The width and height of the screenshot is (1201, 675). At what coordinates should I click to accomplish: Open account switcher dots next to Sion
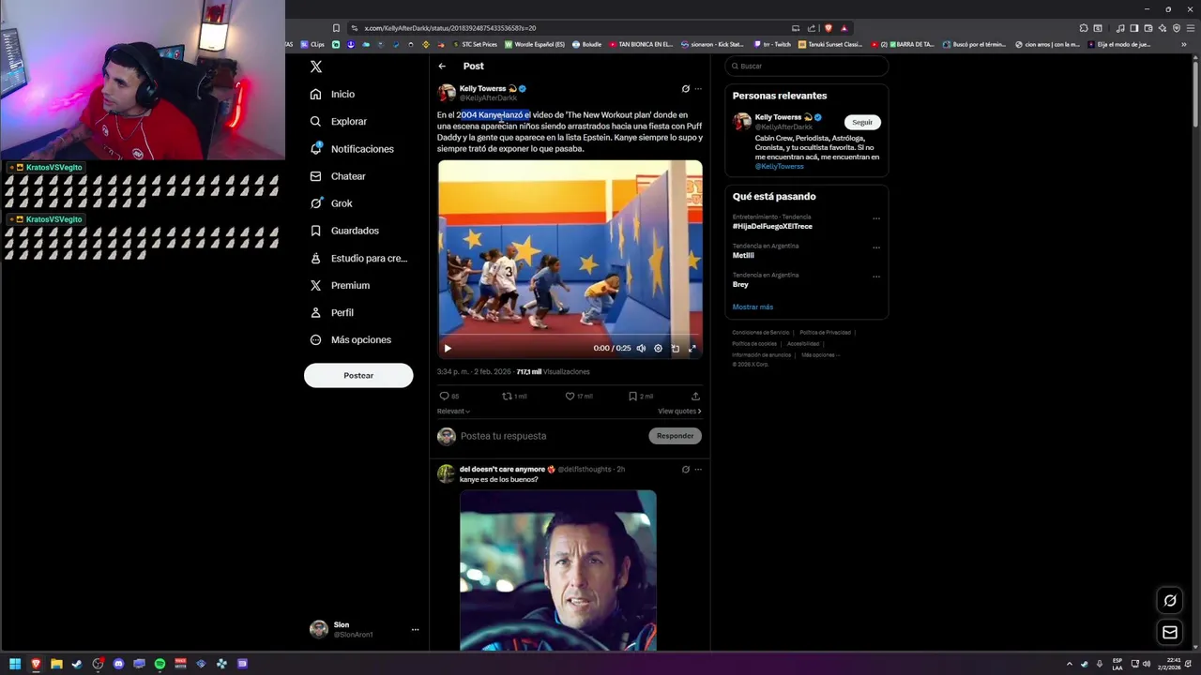tap(415, 630)
